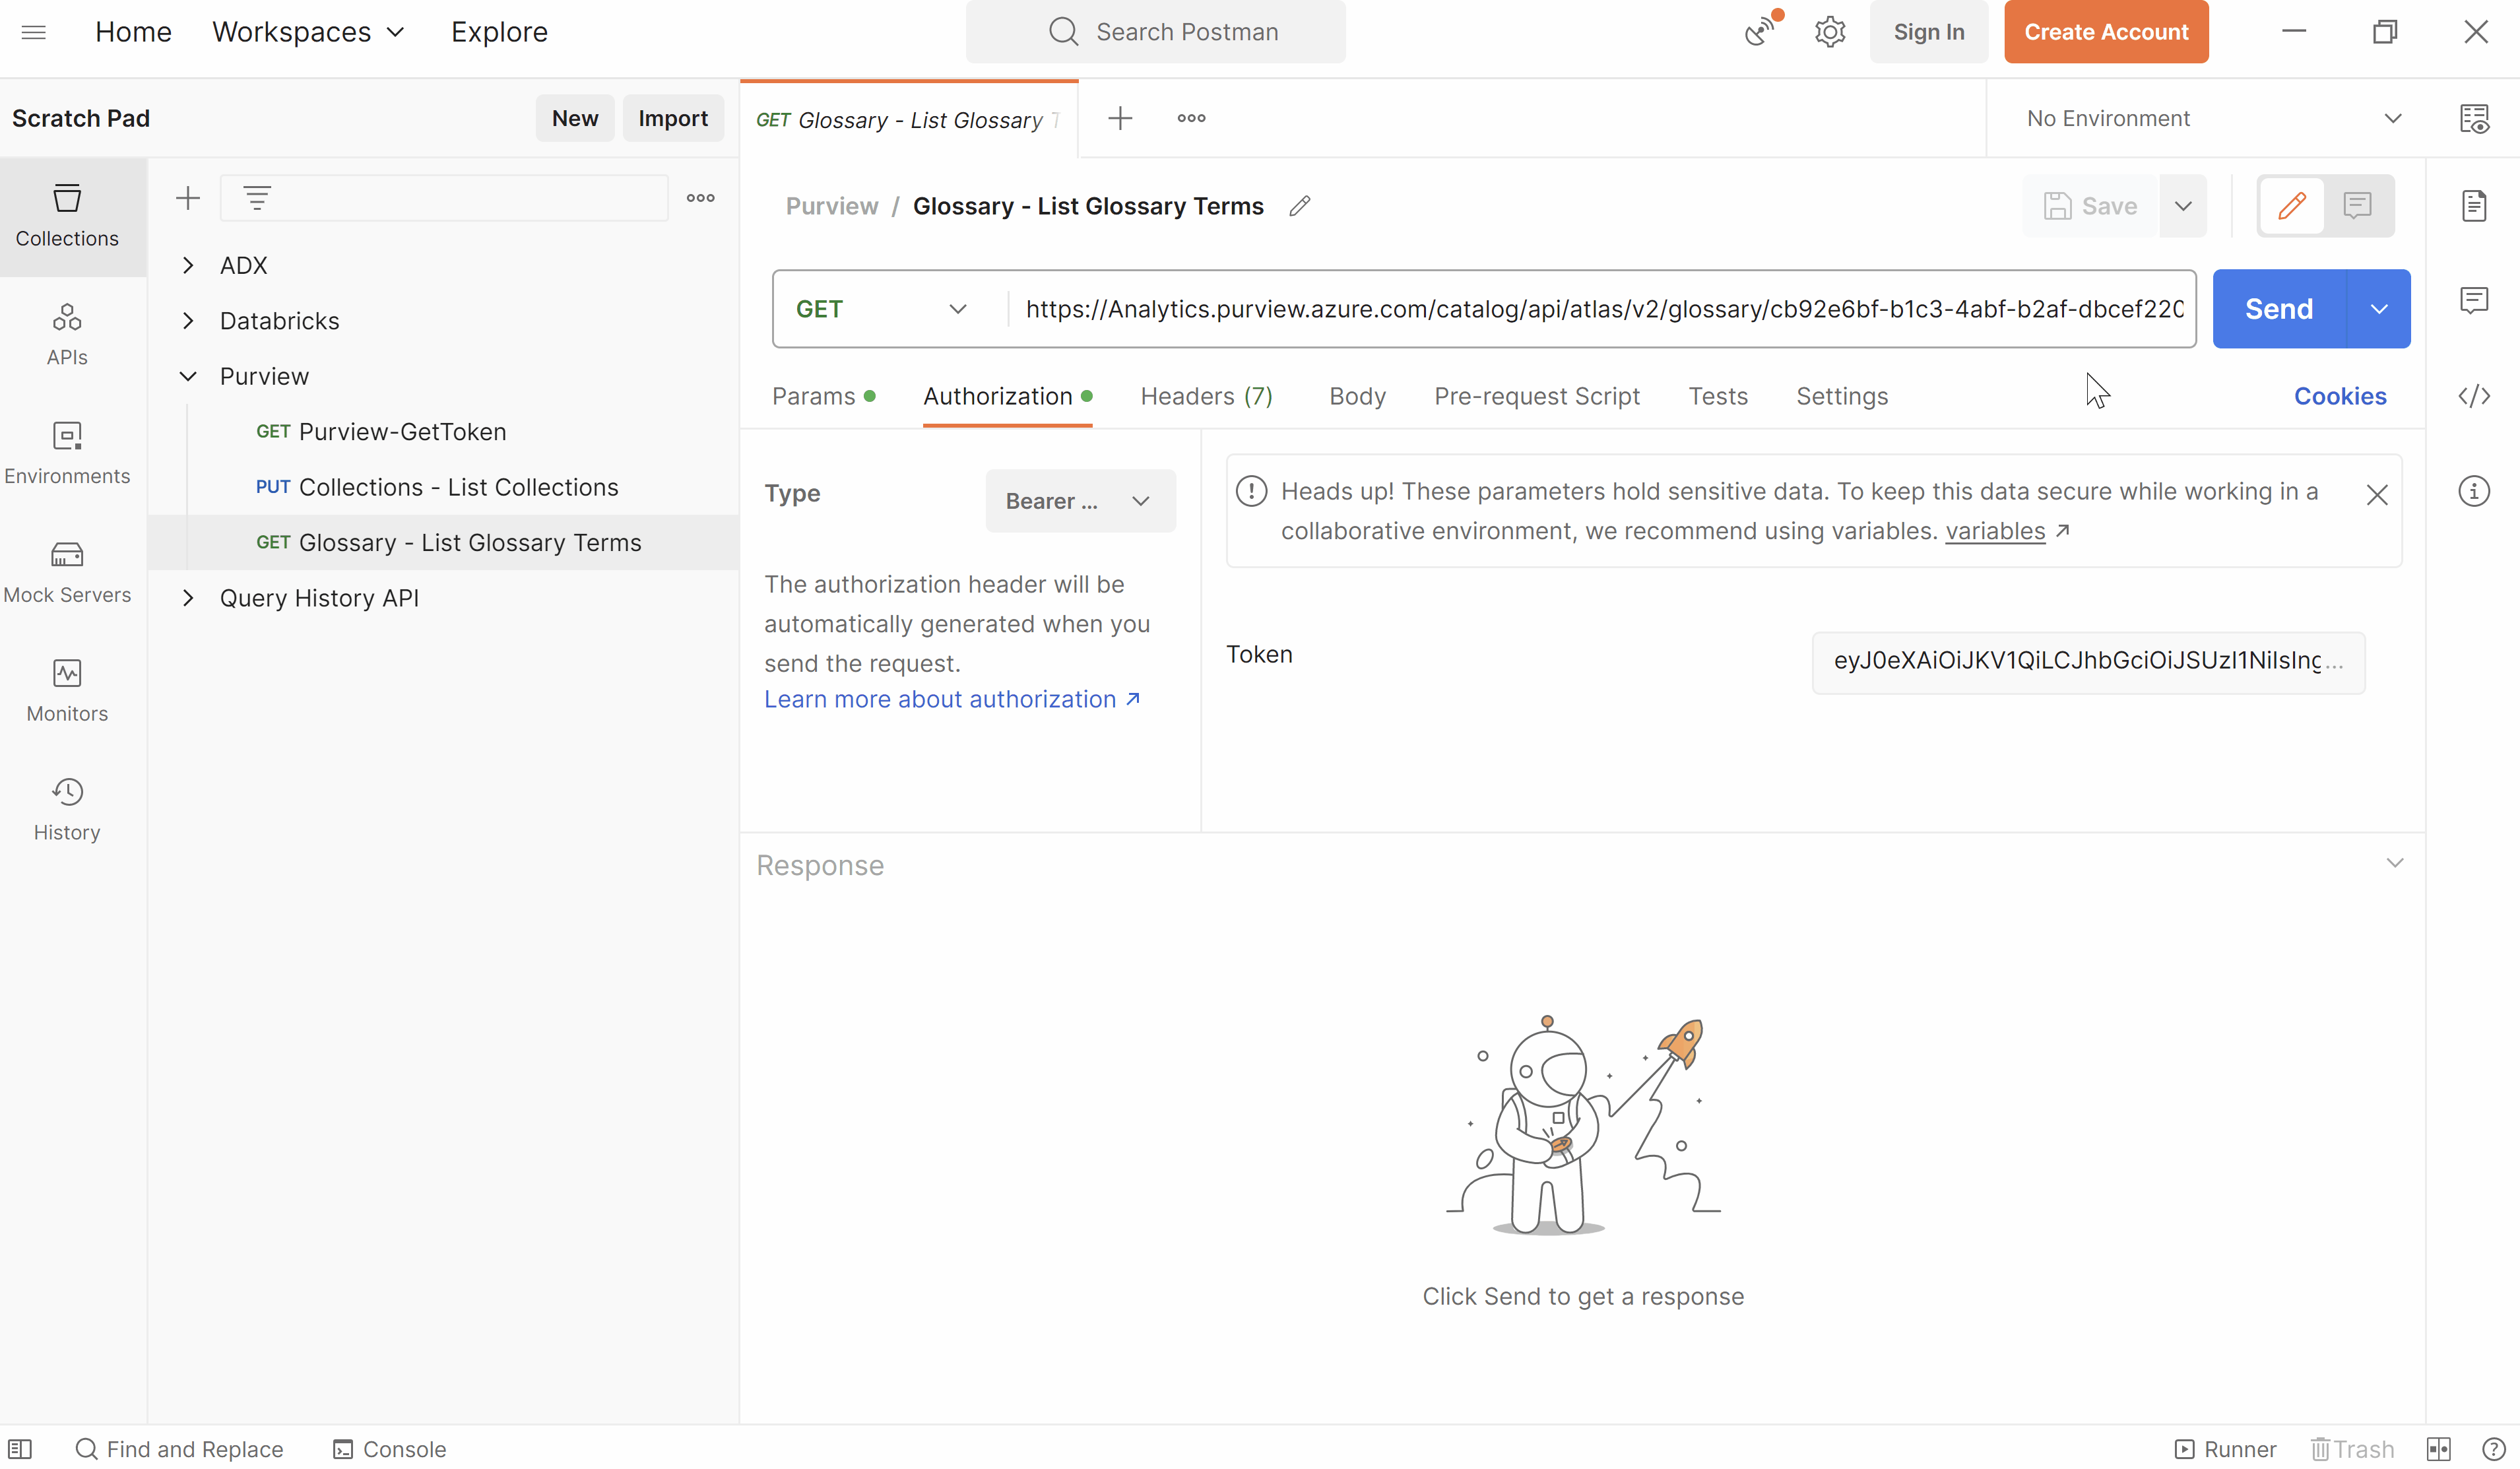Screen dimensions: 2520x1469
Task: Open the two-pane layout icon in status bar
Action: [2439, 1449]
